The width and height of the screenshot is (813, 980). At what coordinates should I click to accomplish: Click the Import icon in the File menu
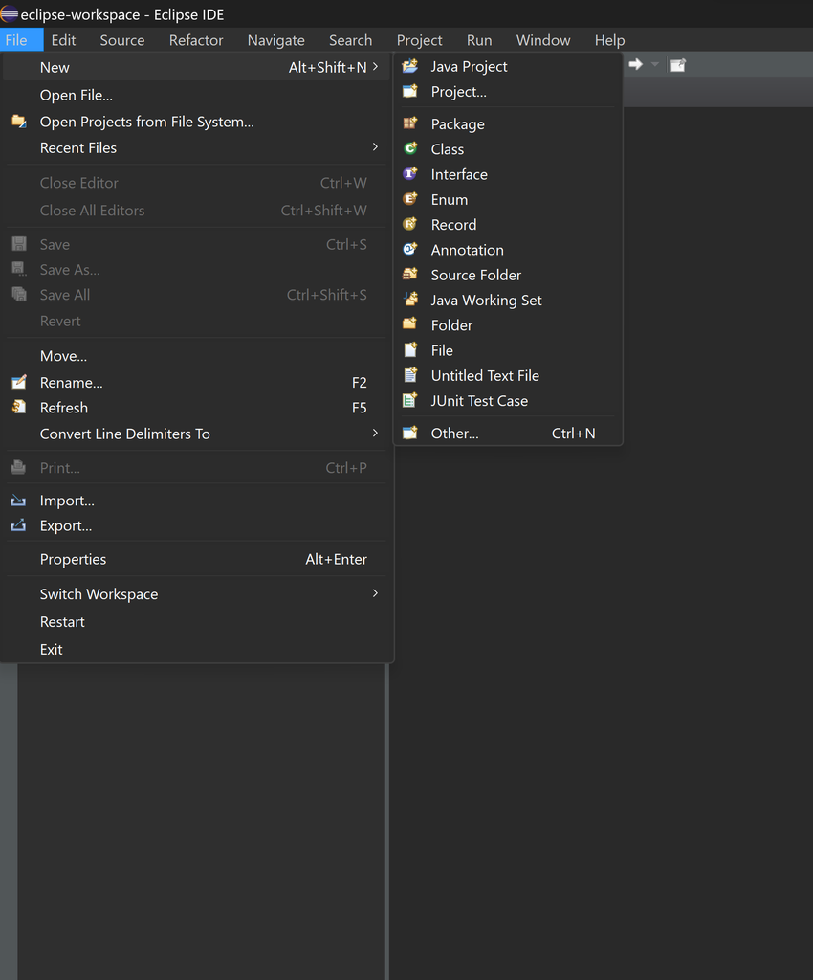click(x=19, y=501)
